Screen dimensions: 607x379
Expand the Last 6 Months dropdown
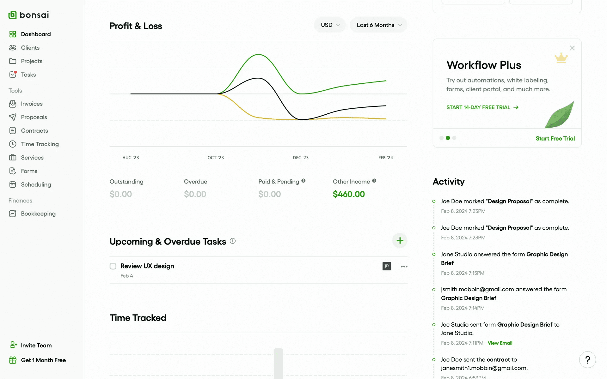click(x=378, y=25)
